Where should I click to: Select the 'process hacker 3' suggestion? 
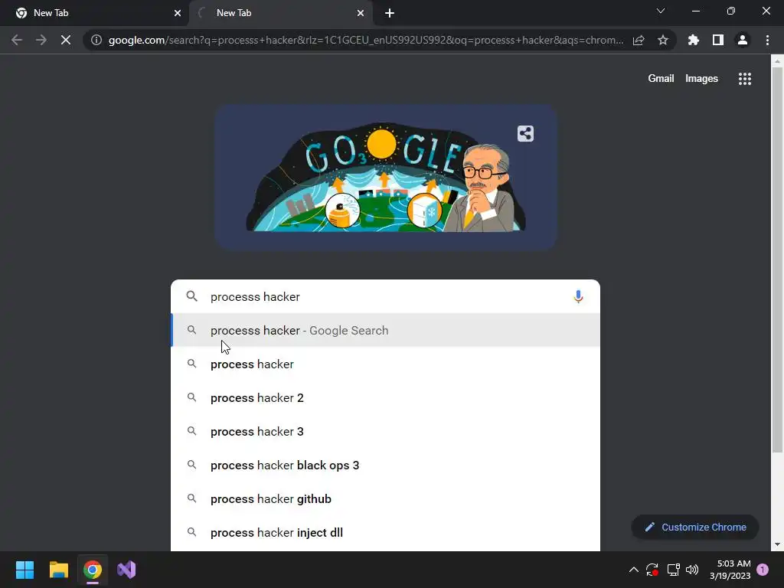pos(386,432)
